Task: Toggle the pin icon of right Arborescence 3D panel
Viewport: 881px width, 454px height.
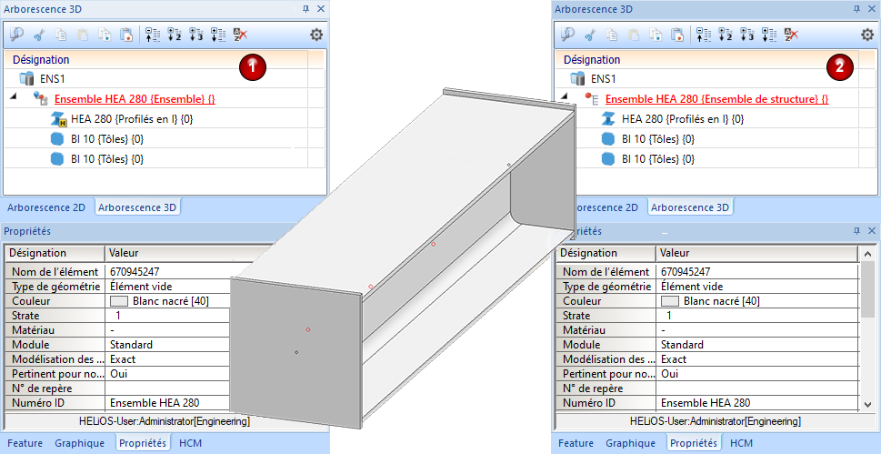Action: [x=856, y=9]
